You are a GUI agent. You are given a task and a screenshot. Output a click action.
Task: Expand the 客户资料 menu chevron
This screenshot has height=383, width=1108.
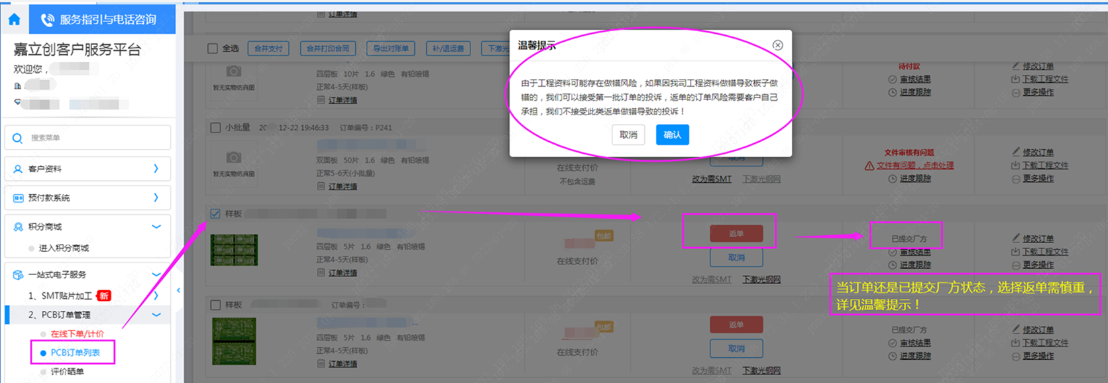coord(156,169)
